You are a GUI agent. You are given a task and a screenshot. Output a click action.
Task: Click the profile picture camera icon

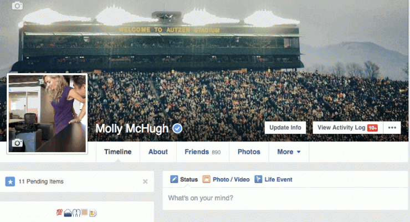click(17, 143)
